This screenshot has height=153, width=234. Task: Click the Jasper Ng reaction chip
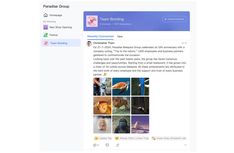coord(103,138)
